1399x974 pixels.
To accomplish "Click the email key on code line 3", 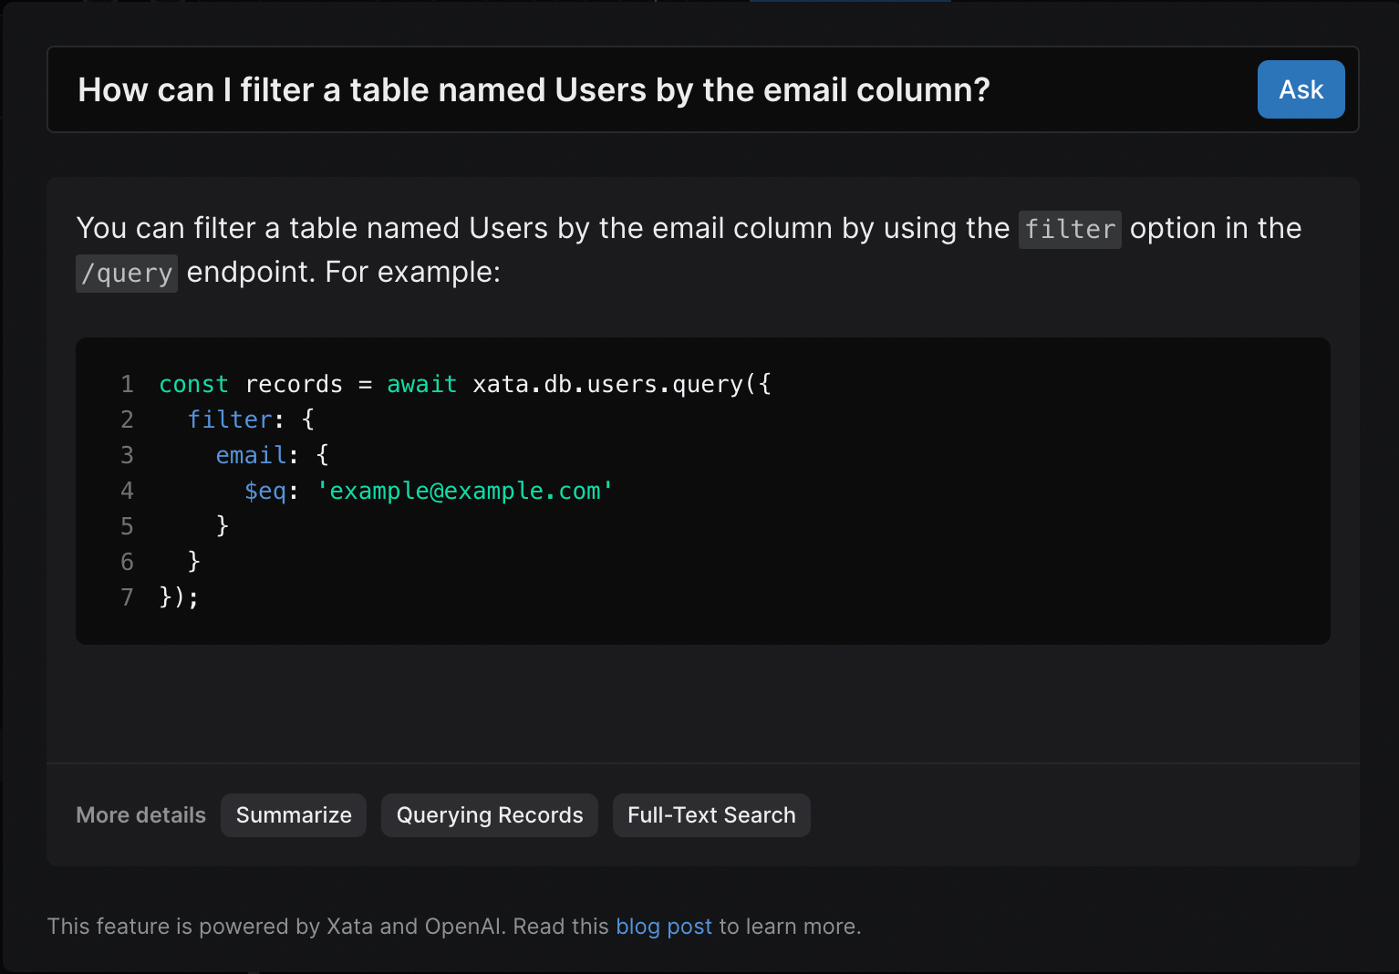I will pos(250,456).
